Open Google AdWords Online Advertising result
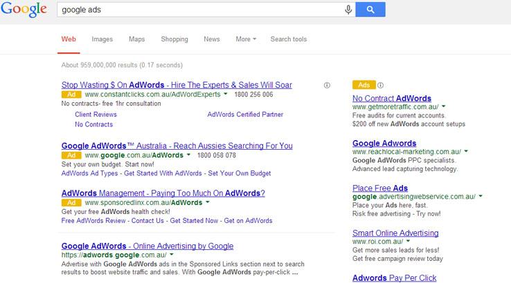The image size is (511, 283). tap(147, 246)
